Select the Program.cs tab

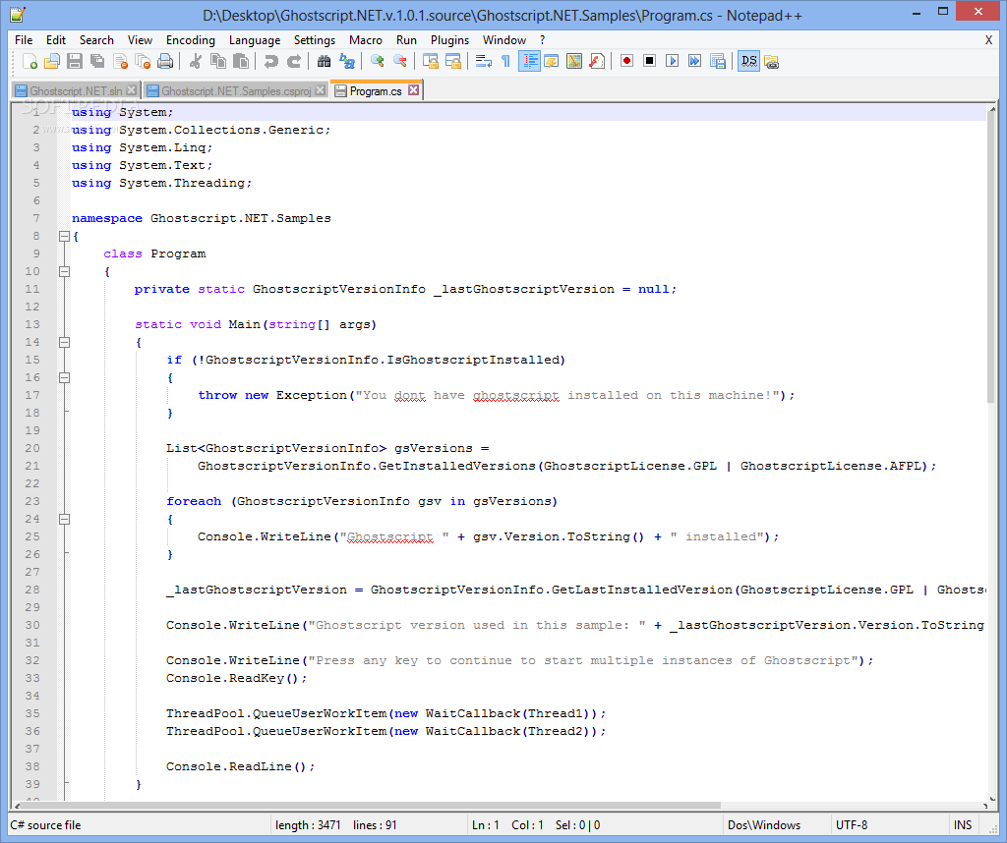click(376, 90)
